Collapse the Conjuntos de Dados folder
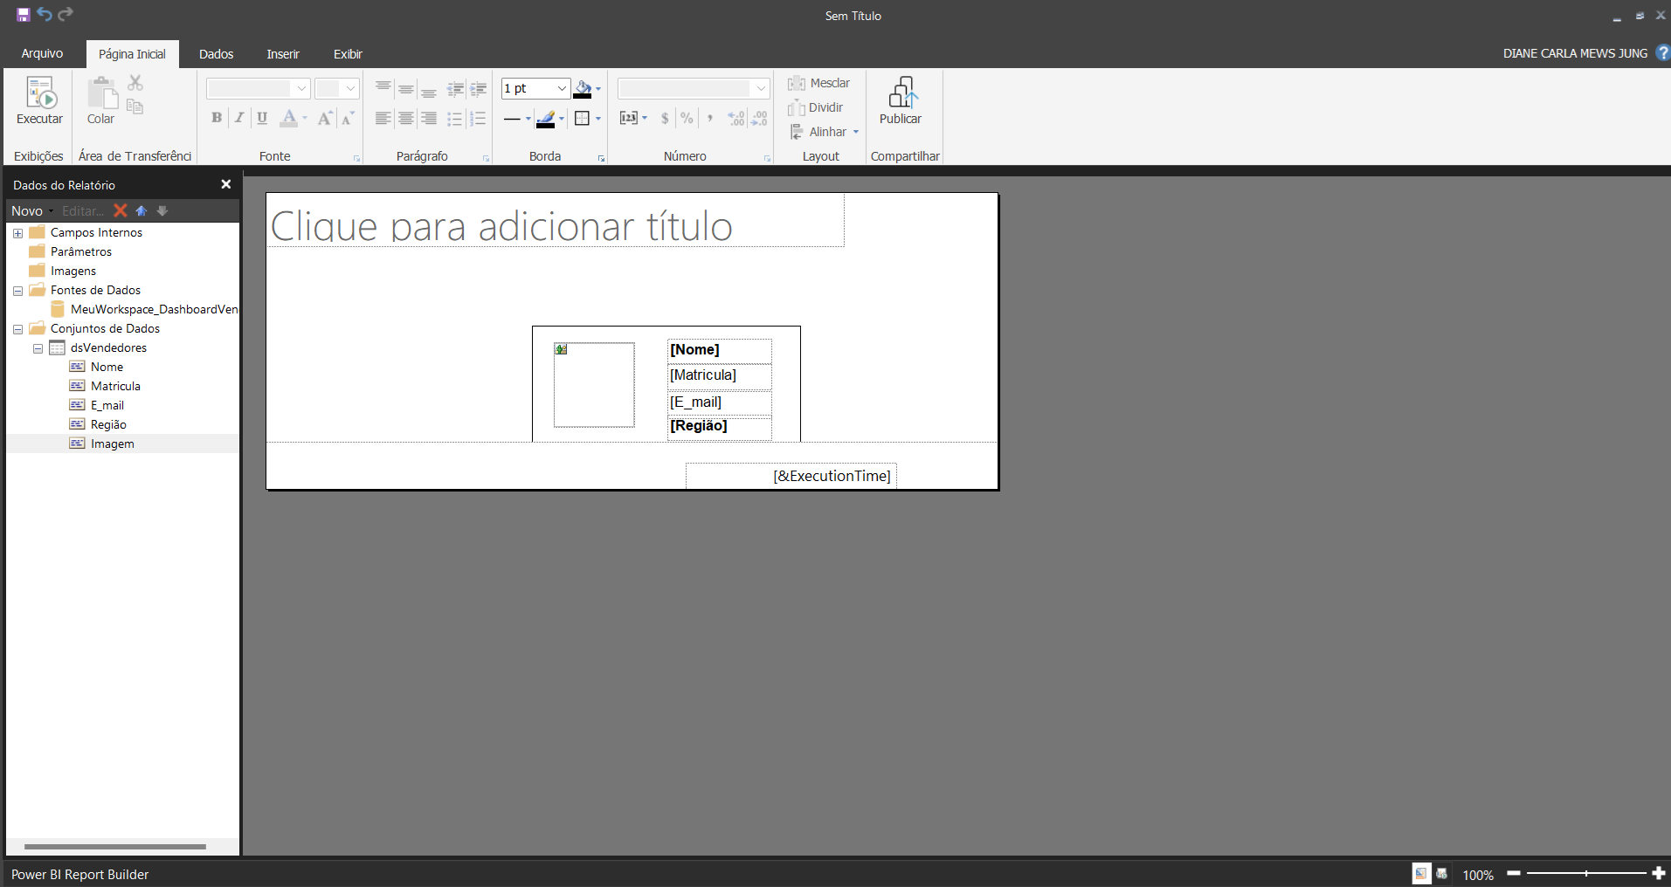The height and width of the screenshot is (887, 1671). (x=17, y=329)
